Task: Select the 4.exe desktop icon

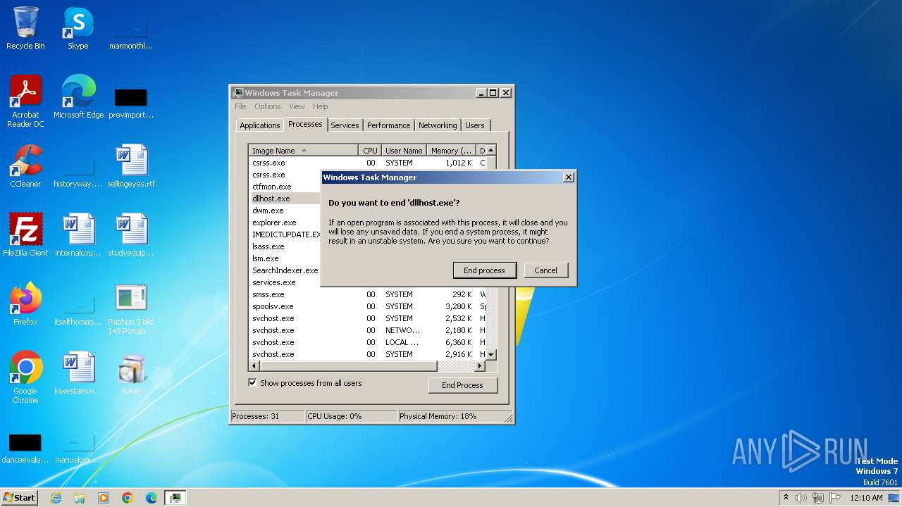Action: click(131, 373)
